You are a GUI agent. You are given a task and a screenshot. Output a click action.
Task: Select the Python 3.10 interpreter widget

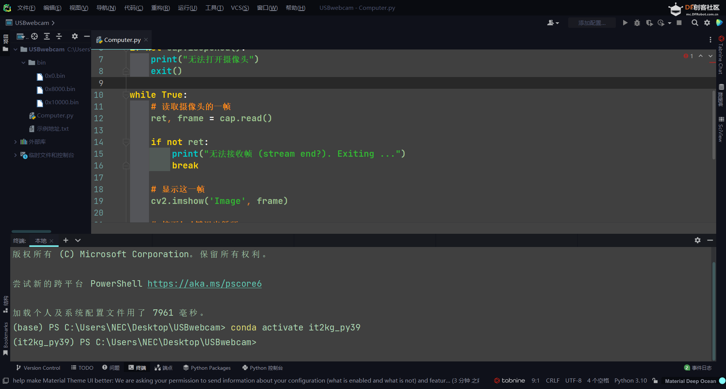(x=631, y=381)
